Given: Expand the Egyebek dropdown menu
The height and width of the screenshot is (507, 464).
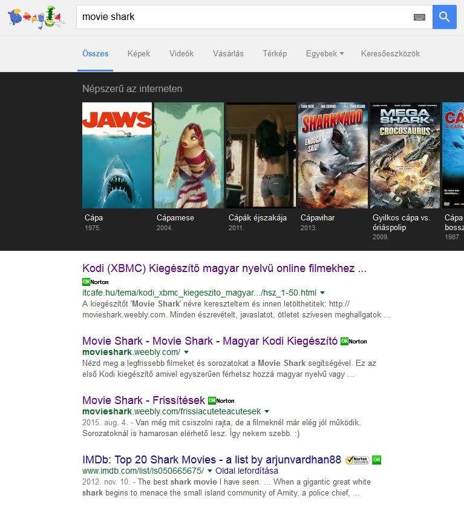Looking at the screenshot, I should point(325,54).
